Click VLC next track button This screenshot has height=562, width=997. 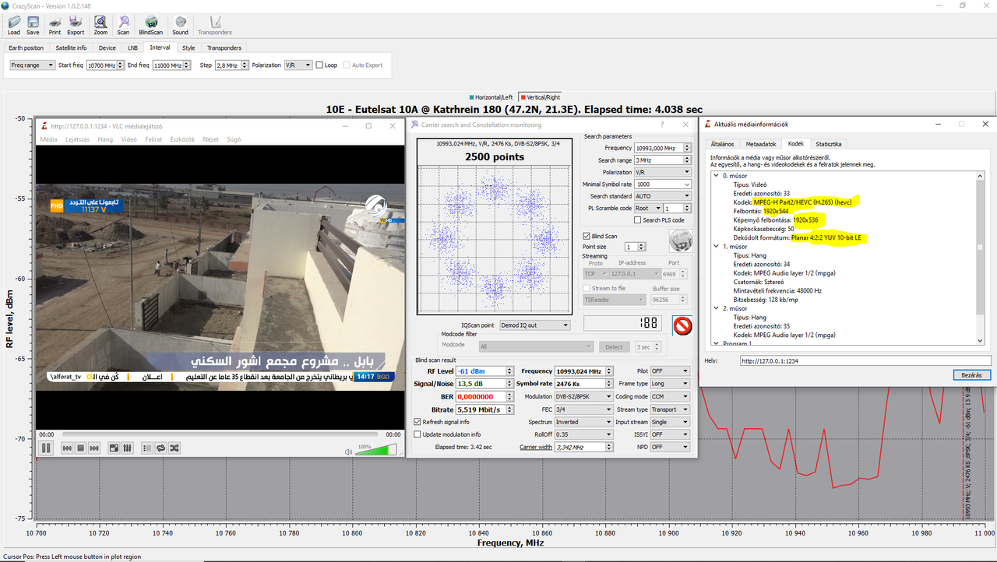pos(93,448)
